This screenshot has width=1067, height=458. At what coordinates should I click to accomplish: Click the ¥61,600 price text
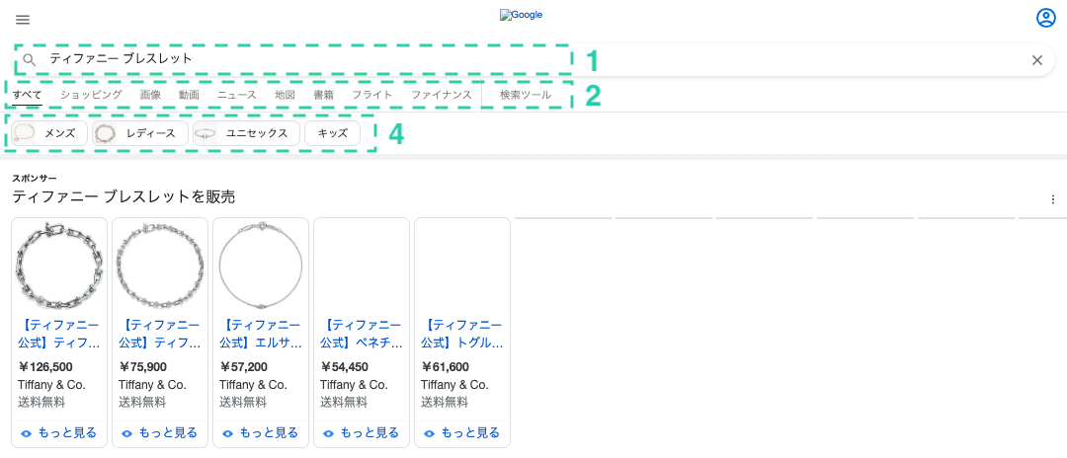pos(445,367)
